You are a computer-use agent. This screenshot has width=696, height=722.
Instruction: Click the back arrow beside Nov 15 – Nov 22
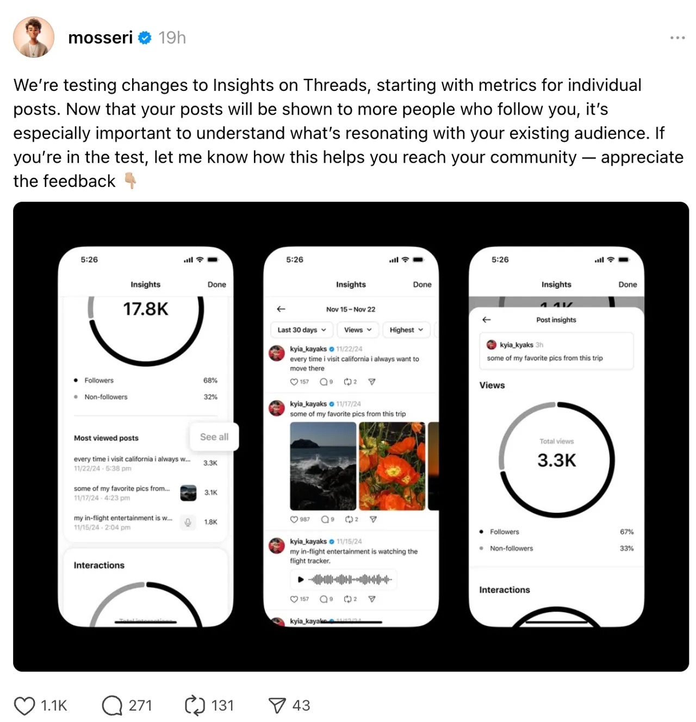click(x=281, y=309)
